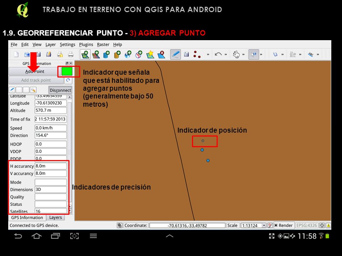
Task: Tap the Android Home button
Action: click(36, 236)
